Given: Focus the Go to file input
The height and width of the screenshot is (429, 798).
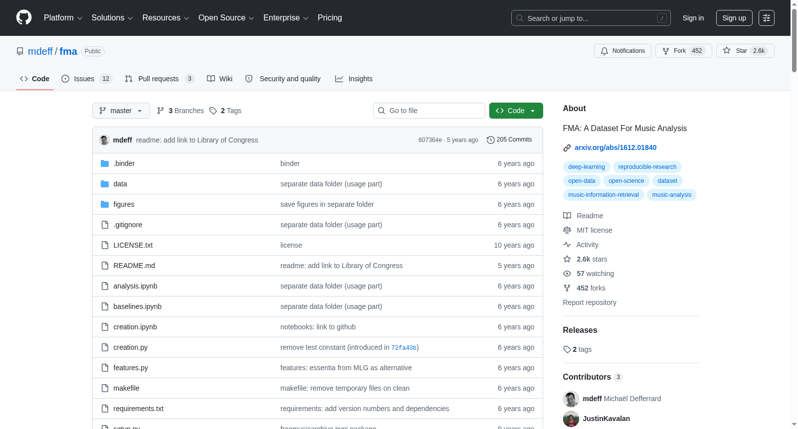Looking at the screenshot, I should click(429, 111).
